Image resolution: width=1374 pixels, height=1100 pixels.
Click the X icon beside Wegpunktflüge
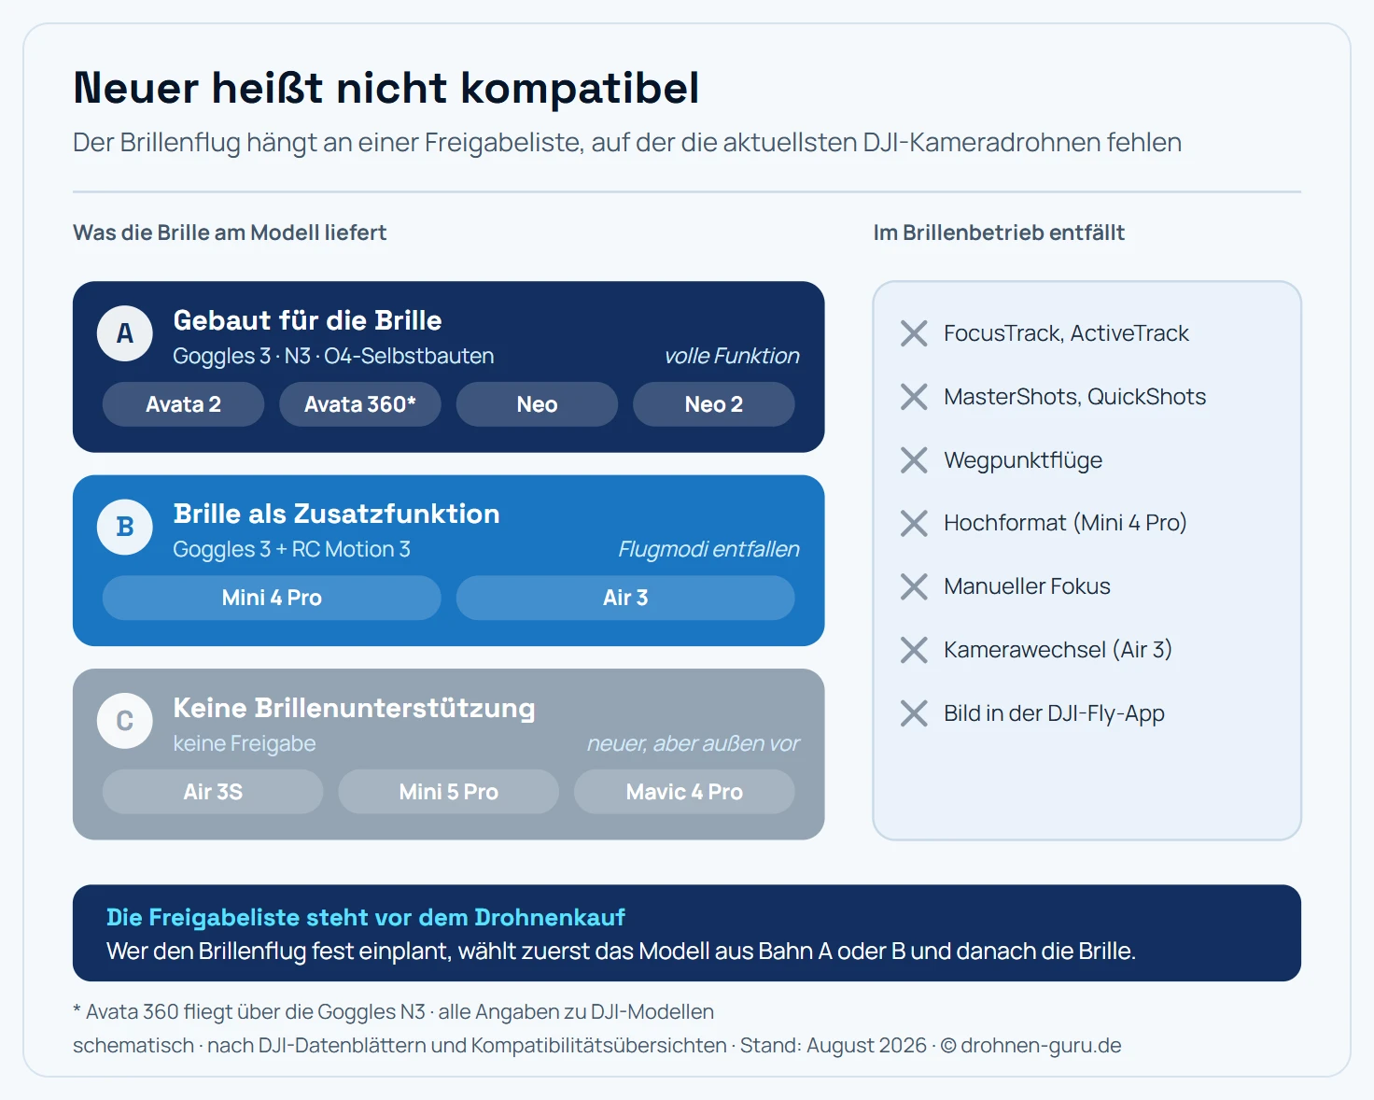[914, 460]
